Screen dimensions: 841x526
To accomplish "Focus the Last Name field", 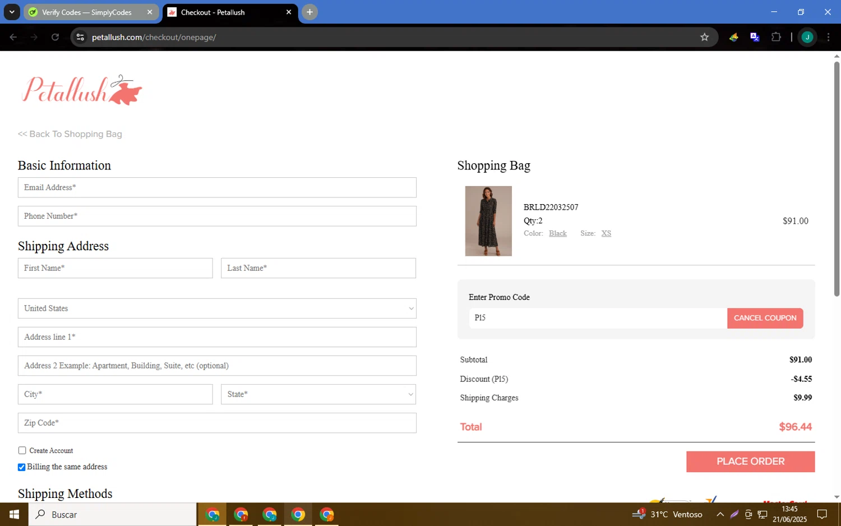I will click(x=318, y=268).
